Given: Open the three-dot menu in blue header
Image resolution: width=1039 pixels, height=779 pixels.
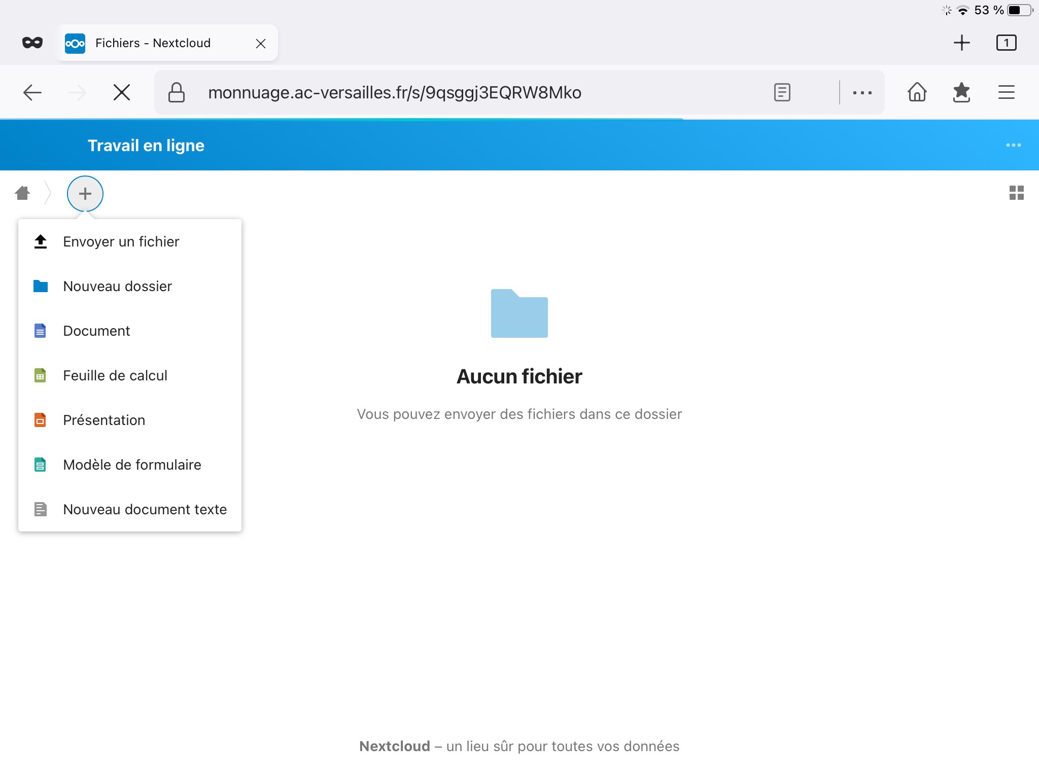Looking at the screenshot, I should [x=1013, y=146].
